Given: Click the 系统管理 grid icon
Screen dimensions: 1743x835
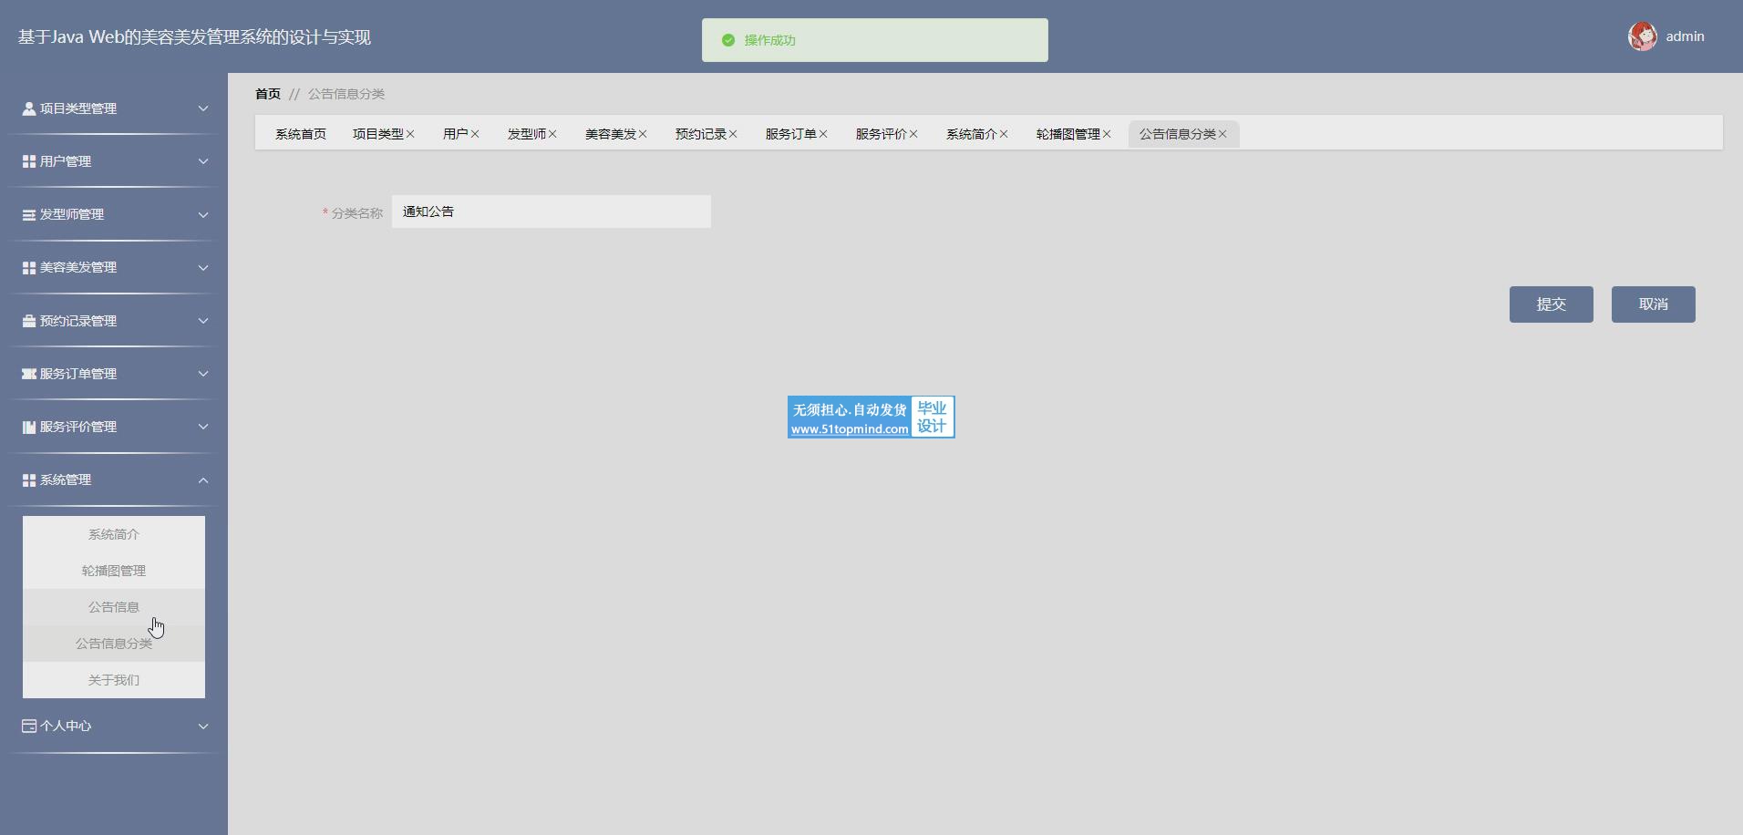Looking at the screenshot, I should [29, 479].
